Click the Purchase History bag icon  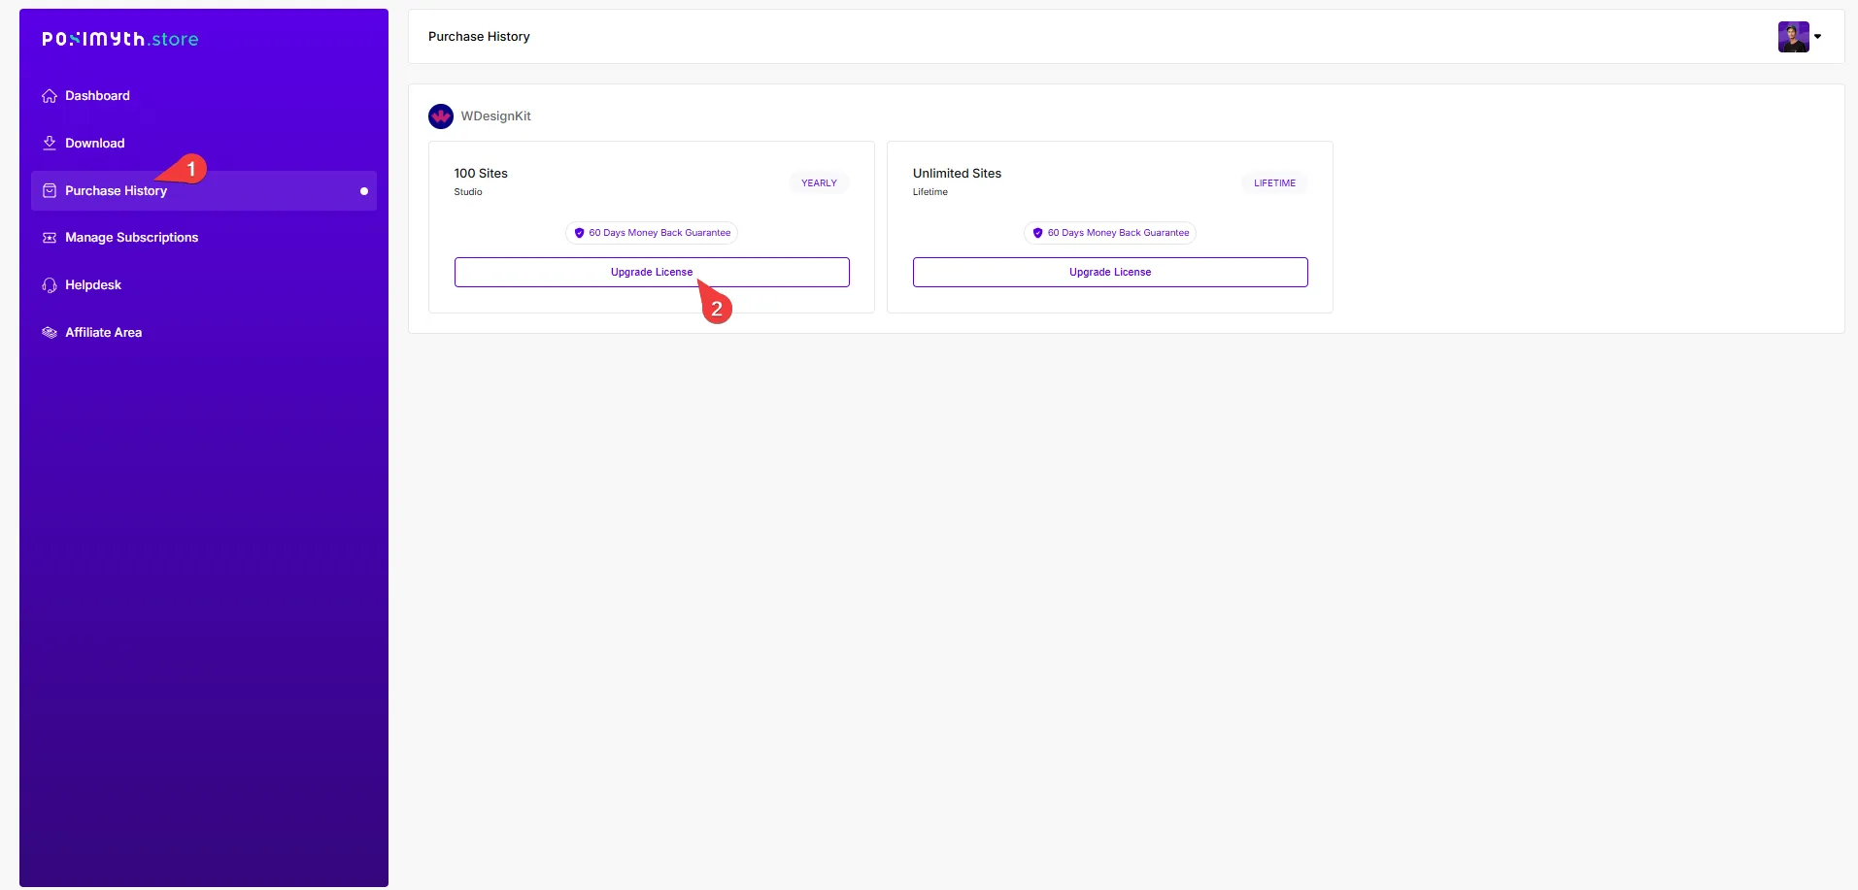pyautogui.click(x=50, y=191)
